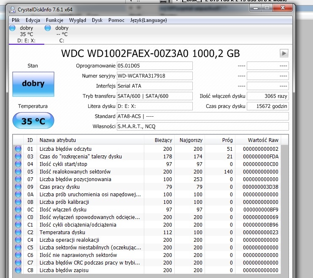Screen dimensions: 313x278
Task: Click the status icon for attribute 01
Action: pyautogui.click(x=18, y=149)
